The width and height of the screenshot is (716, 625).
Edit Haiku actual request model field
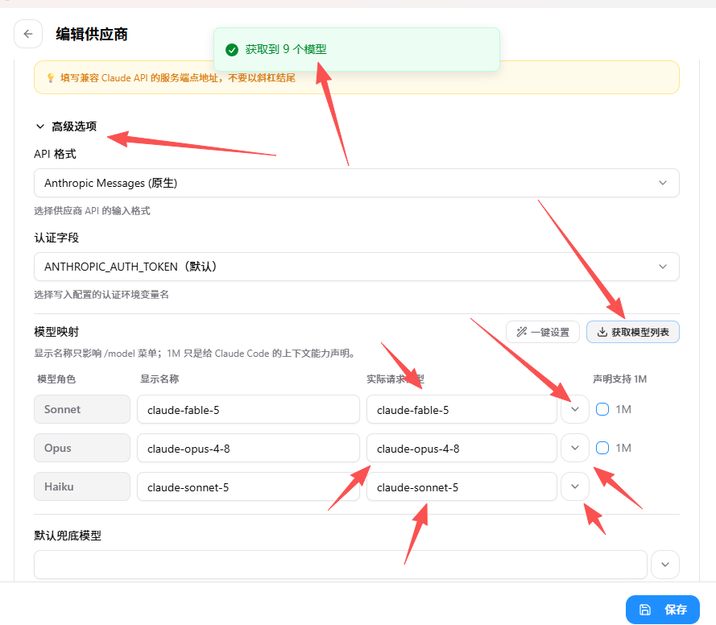(461, 486)
